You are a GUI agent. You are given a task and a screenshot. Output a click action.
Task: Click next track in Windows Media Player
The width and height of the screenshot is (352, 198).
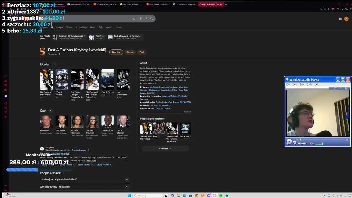click(304, 143)
